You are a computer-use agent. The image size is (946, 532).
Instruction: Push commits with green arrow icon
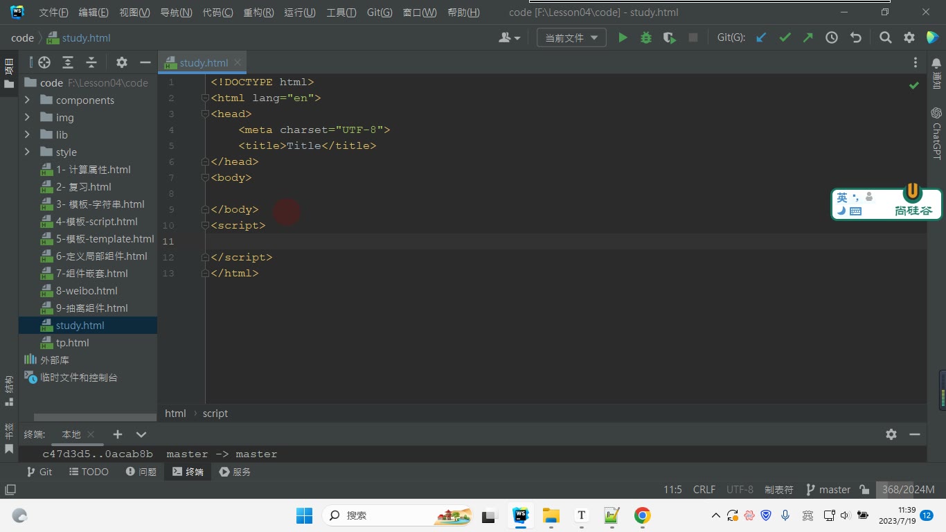(808, 38)
